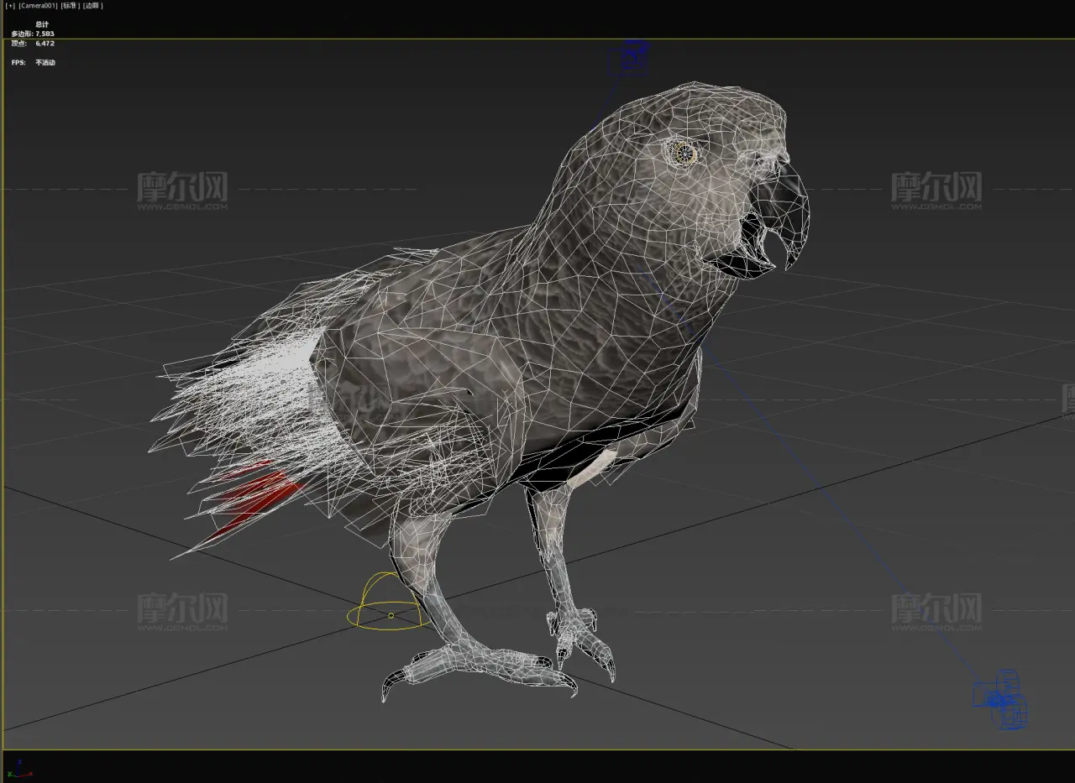1075x783 pixels.
Task: Open the 标准 shading quality menu
Action: pos(70,6)
